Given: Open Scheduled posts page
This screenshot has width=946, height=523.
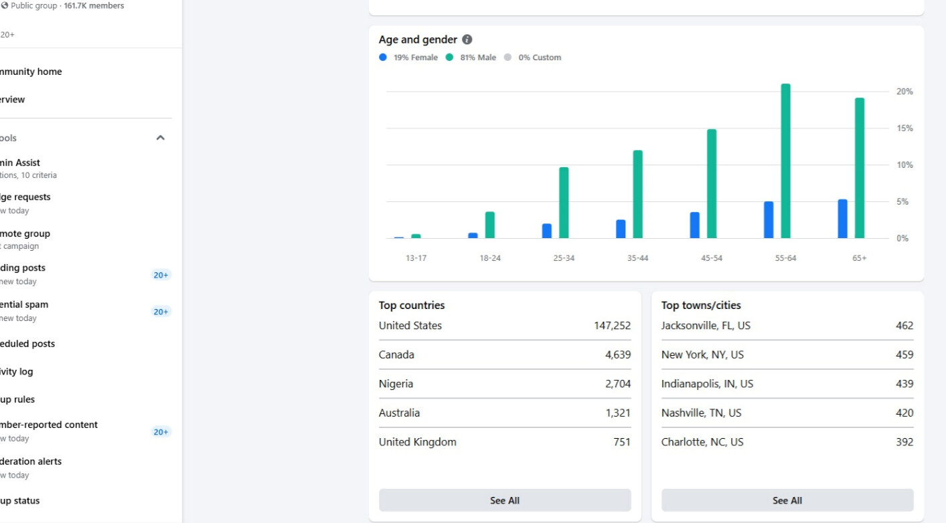Looking at the screenshot, I should (x=27, y=344).
